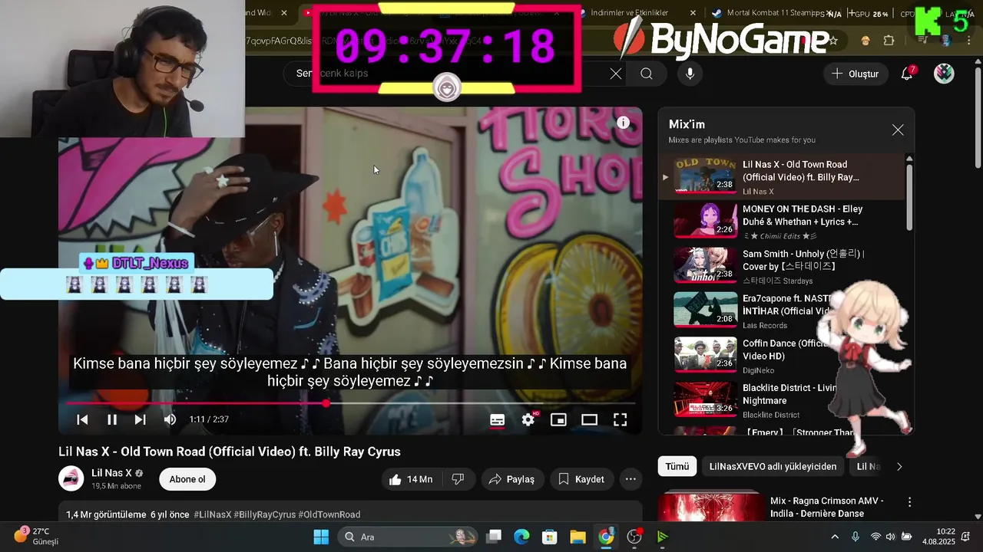Open OBS Studio taskbar icon
This screenshot has width=983, height=552.
(x=634, y=537)
